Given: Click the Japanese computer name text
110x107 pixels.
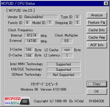Looking at the screenshot, I should [x=44, y=84].
